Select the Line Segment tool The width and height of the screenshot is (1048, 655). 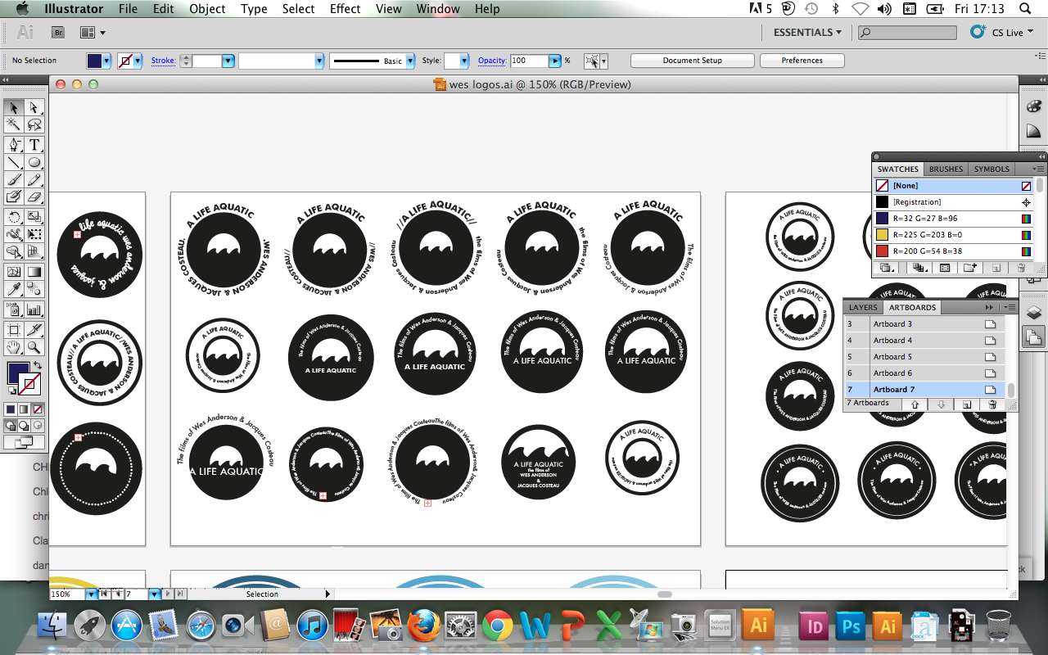[14, 162]
